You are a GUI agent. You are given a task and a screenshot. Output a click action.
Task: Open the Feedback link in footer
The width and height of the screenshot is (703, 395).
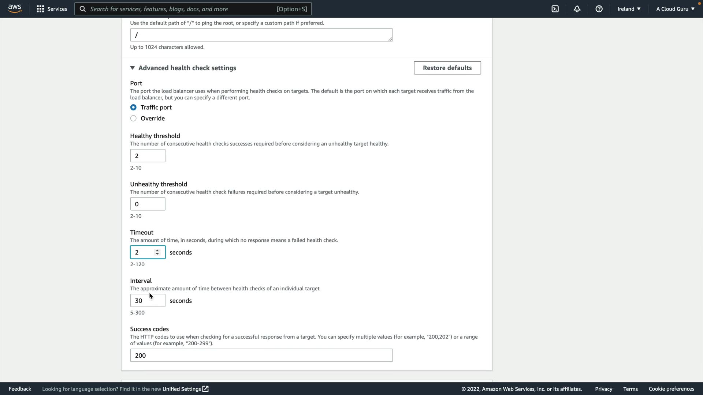click(20, 389)
